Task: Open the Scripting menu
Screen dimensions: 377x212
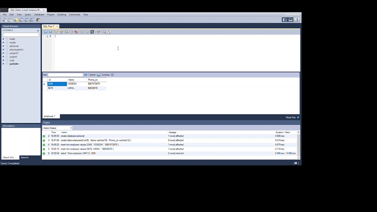Action: [62, 14]
